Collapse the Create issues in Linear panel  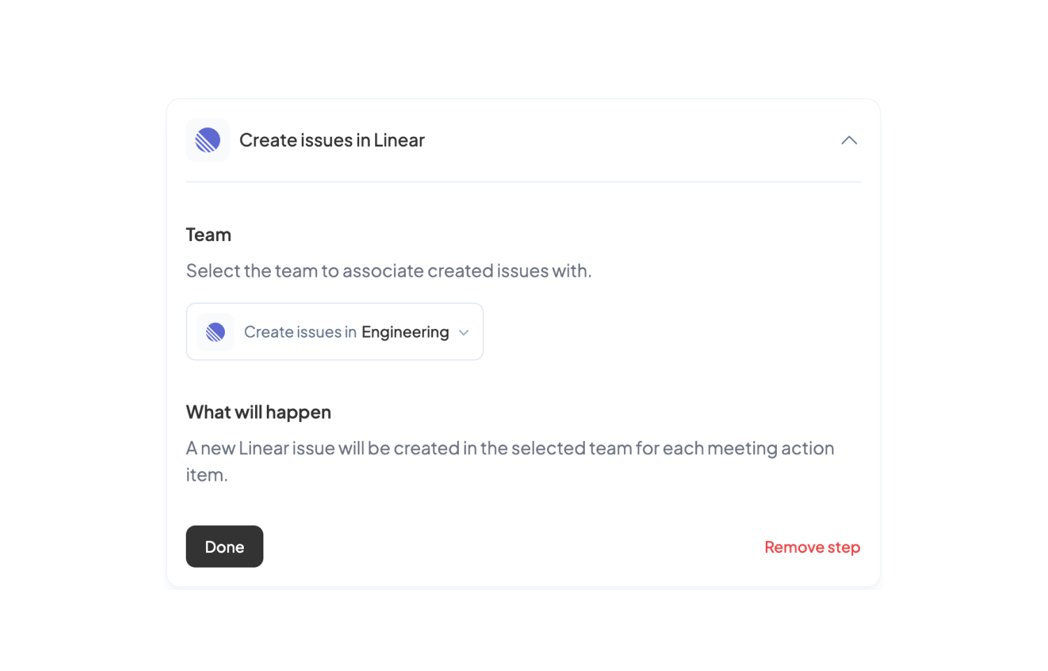tap(849, 140)
